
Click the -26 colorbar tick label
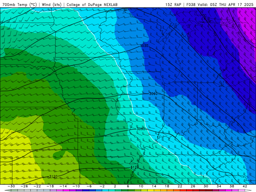(24, 186)
